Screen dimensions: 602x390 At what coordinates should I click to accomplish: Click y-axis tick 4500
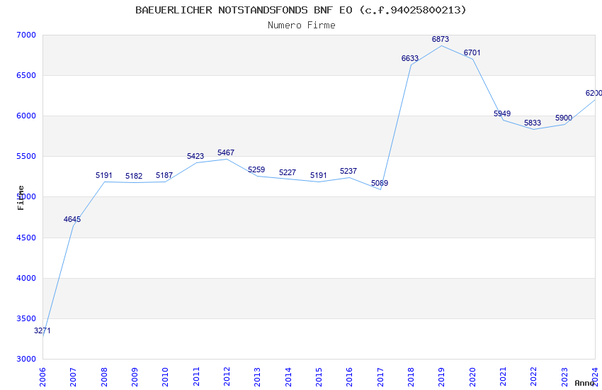26,238
